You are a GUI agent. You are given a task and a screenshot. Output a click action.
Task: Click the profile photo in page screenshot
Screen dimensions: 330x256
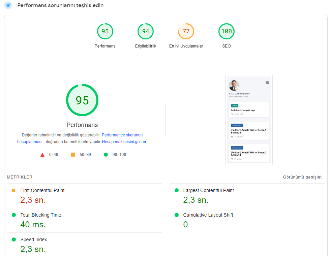tap(234, 85)
